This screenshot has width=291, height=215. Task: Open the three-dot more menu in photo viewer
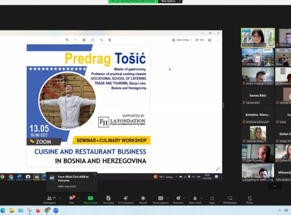[218, 40]
